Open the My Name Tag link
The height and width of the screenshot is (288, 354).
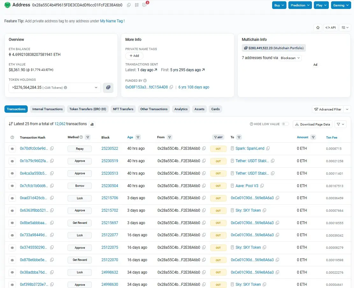pyautogui.click(x=112, y=21)
